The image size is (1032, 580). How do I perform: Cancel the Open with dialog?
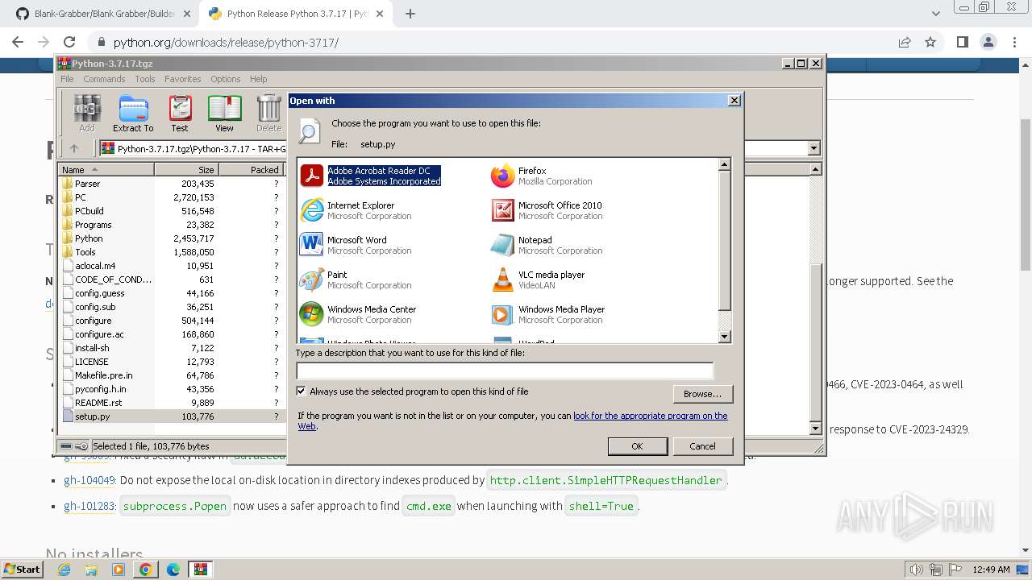point(702,446)
